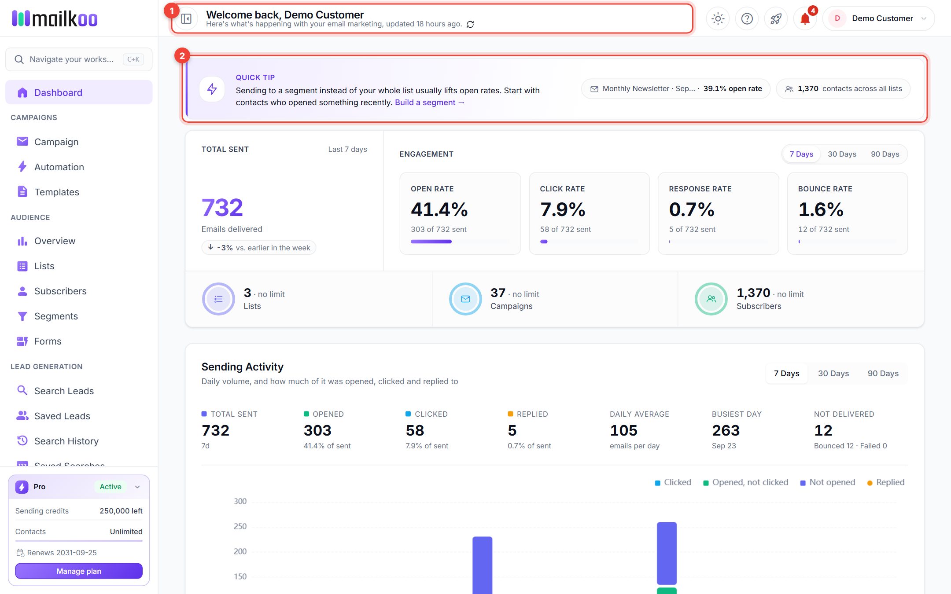Image resolution: width=951 pixels, height=594 pixels.
Task: Click the Search History clock icon
Action: coord(22,440)
